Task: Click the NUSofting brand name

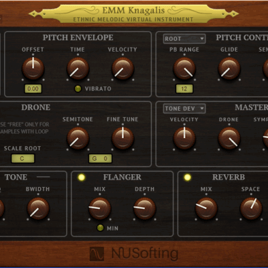Action: [145, 254]
